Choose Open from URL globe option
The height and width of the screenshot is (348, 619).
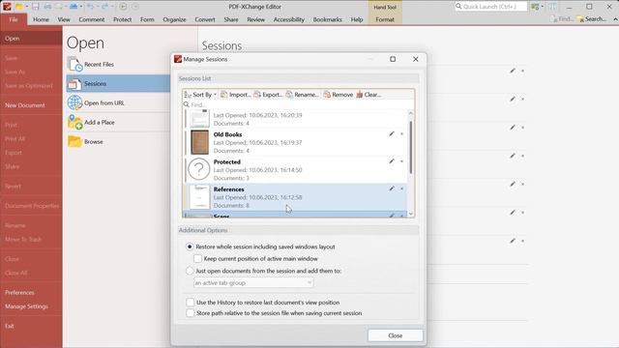[x=118, y=103]
